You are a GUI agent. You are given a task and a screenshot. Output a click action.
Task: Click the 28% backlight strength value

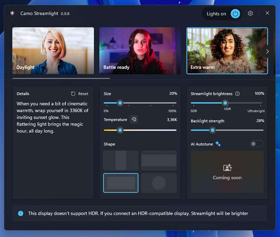click(260, 121)
